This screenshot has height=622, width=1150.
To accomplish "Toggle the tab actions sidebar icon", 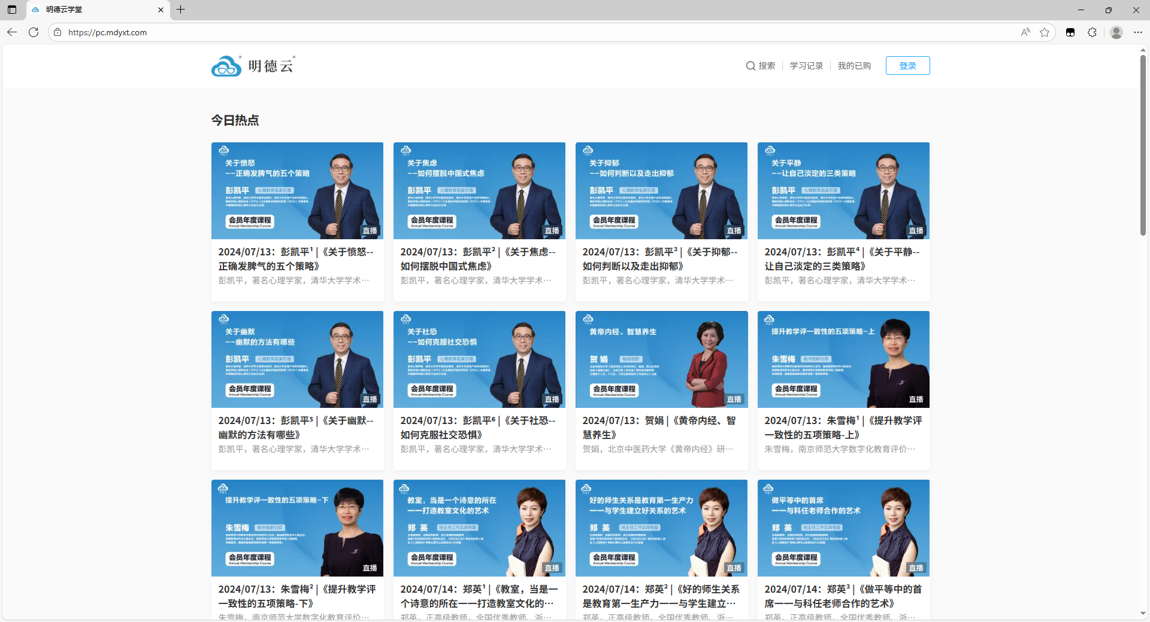I will (12, 10).
